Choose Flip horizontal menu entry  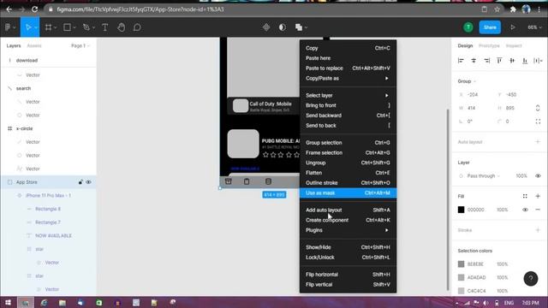[348, 275]
